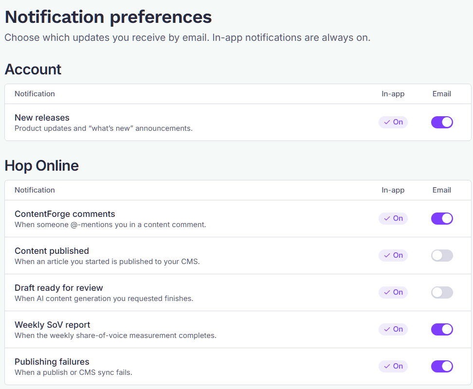This screenshot has height=389, width=473.
Task: Click 'When AI content generation you requested finishes.'
Action: [104, 299]
